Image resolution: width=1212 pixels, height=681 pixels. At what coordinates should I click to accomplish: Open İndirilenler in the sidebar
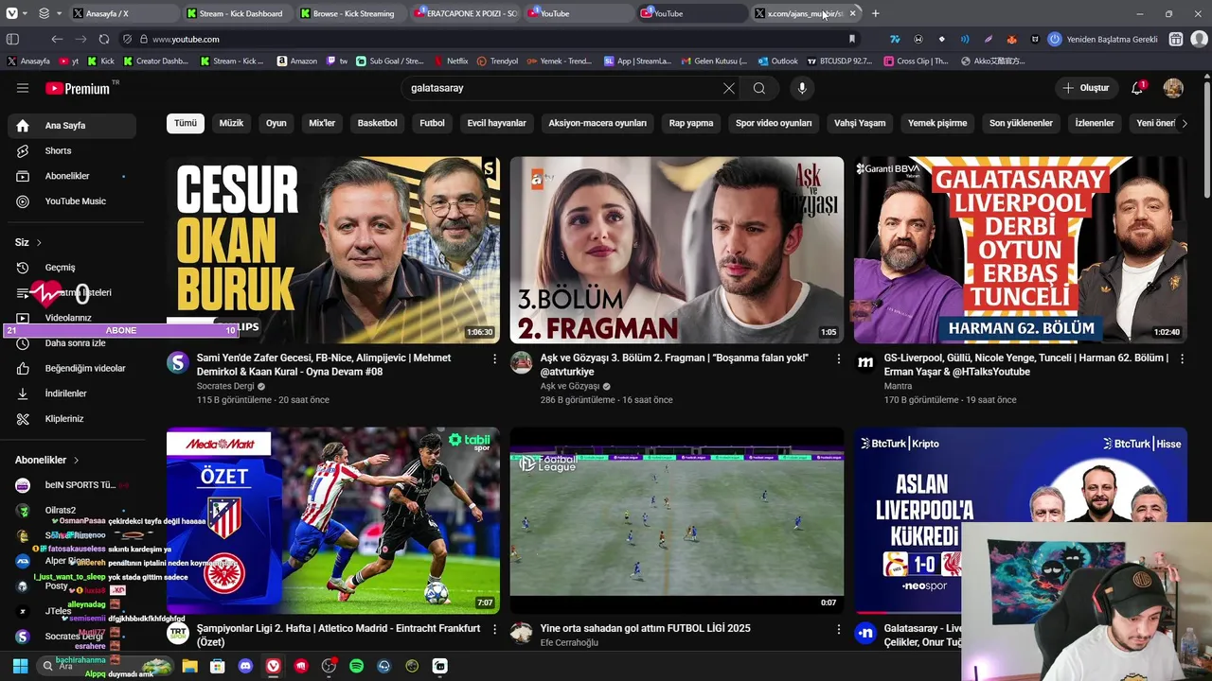click(x=72, y=393)
